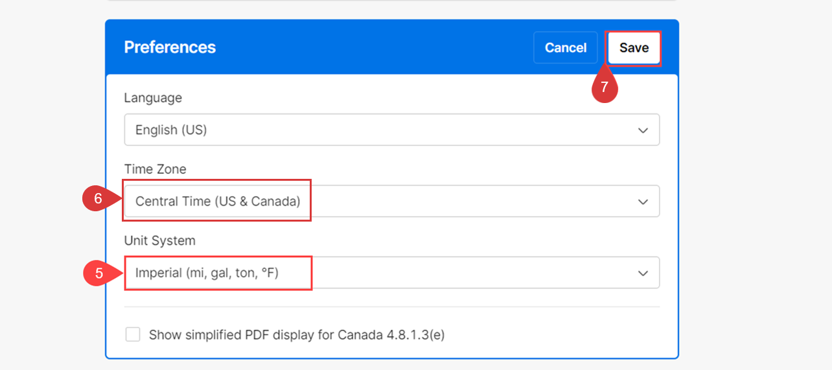This screenshot has width=832, height=370.
Task: Select the English (US) value text
Action: tap(171, 130)
